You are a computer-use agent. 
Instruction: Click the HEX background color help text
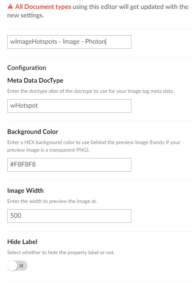coord(94,146)
